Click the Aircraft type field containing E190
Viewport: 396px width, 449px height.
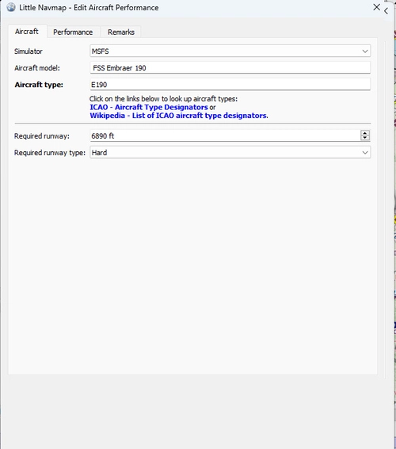(230, 85)
